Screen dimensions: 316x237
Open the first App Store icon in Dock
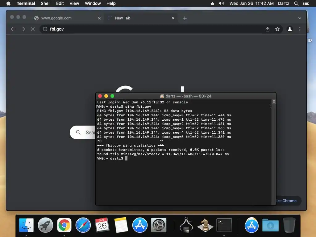[x=140, y=225]
